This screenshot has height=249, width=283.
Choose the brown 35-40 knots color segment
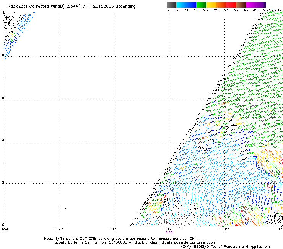click(241, 5)
